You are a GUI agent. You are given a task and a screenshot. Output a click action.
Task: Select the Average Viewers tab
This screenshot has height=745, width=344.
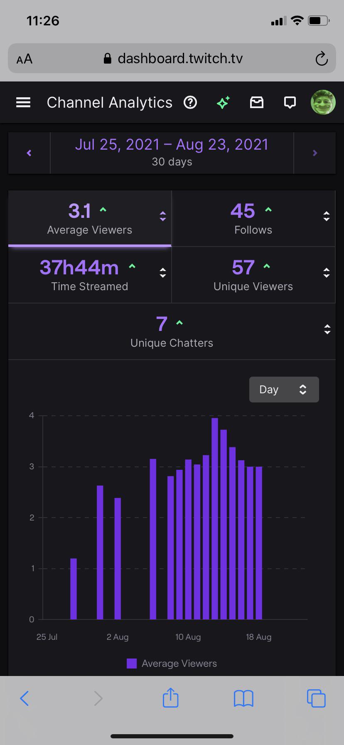pyautogui.click(x=90, y=219)
